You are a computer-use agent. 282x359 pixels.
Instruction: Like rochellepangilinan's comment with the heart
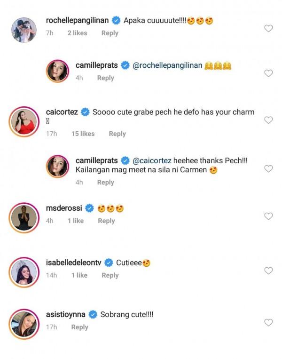[x=268, y=29]
